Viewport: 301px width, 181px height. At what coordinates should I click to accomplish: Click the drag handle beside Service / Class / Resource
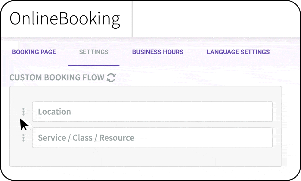[x=23, y=138]
